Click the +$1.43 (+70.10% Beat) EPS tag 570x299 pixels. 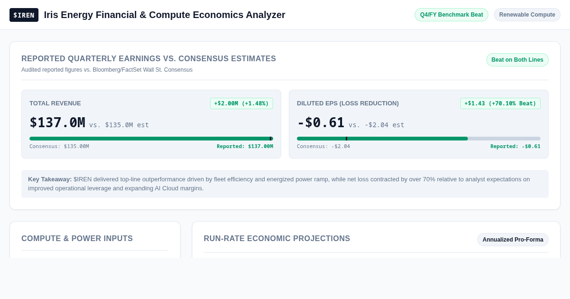pyautogui.click(x=500, y=103)
